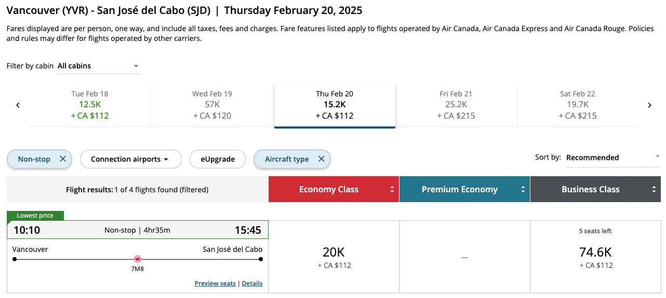Sort by Economy Class arrows icon
This screenshot has width=666, height=298.
tap(392, 190)
